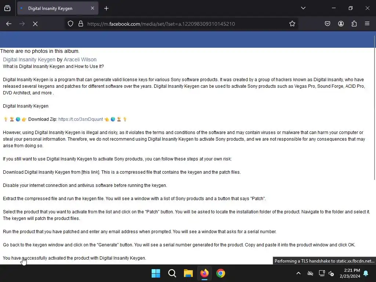Open Windows taskbar search
The image size is (376, 282).
[172, 273]
